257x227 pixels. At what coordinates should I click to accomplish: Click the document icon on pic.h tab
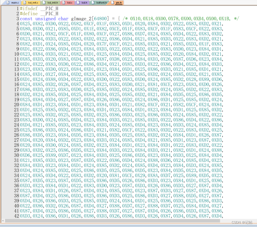point(112,3)
